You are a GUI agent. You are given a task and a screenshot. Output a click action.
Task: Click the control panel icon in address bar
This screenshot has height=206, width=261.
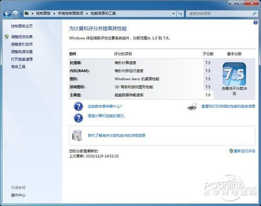[x=27, y=13]
